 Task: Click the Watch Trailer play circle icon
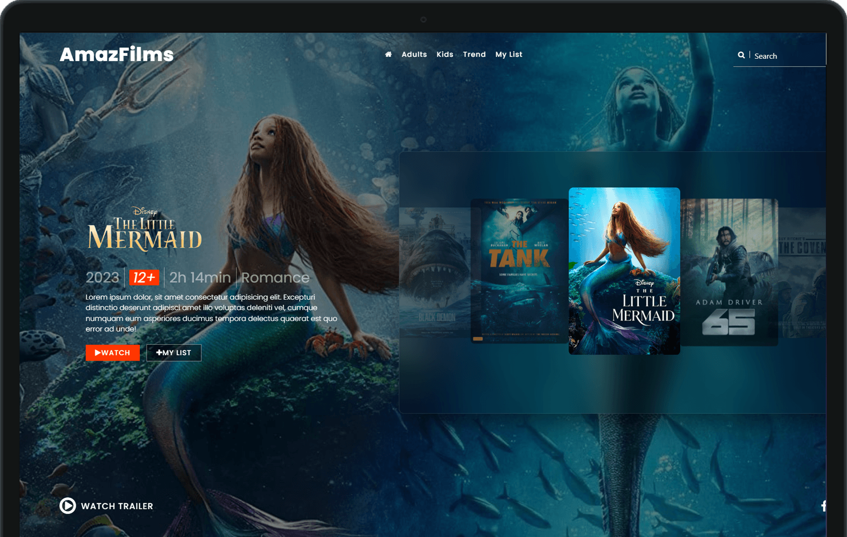click(68, 506)
